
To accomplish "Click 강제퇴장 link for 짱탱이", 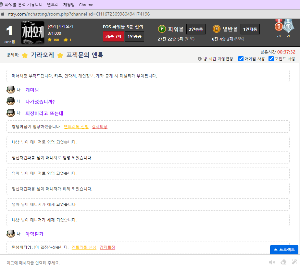I will [100, 127].
